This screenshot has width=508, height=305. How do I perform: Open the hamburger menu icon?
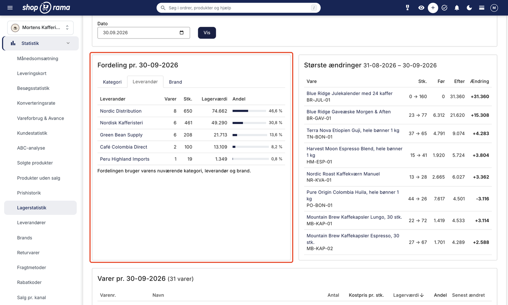coord(10,8)
